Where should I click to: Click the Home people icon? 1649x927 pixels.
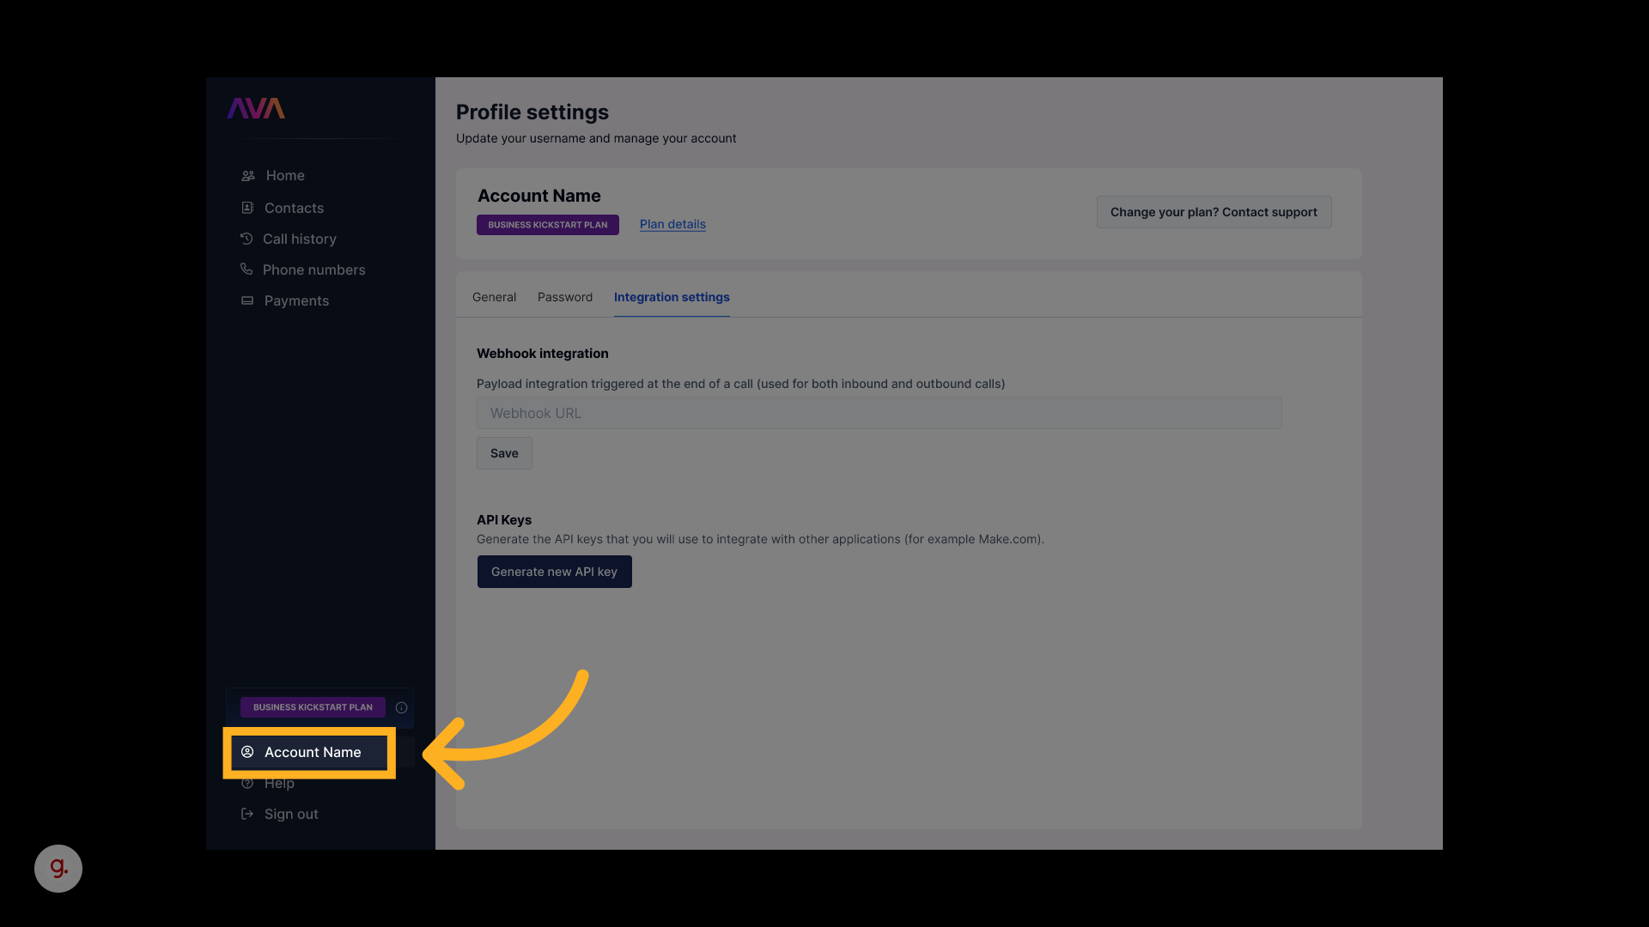(248, 176)
